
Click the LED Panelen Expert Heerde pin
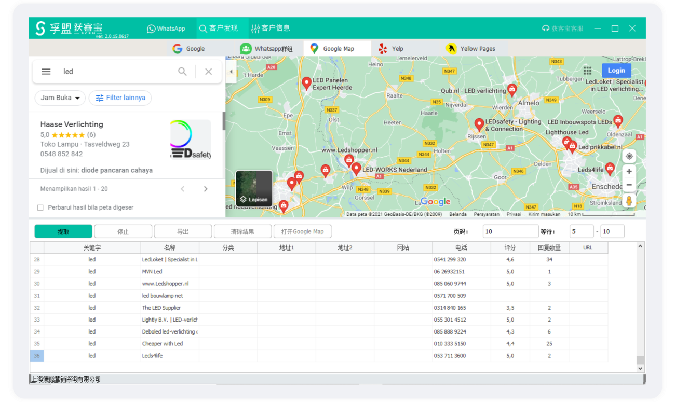pyautogui.click(x=307, y=83)
